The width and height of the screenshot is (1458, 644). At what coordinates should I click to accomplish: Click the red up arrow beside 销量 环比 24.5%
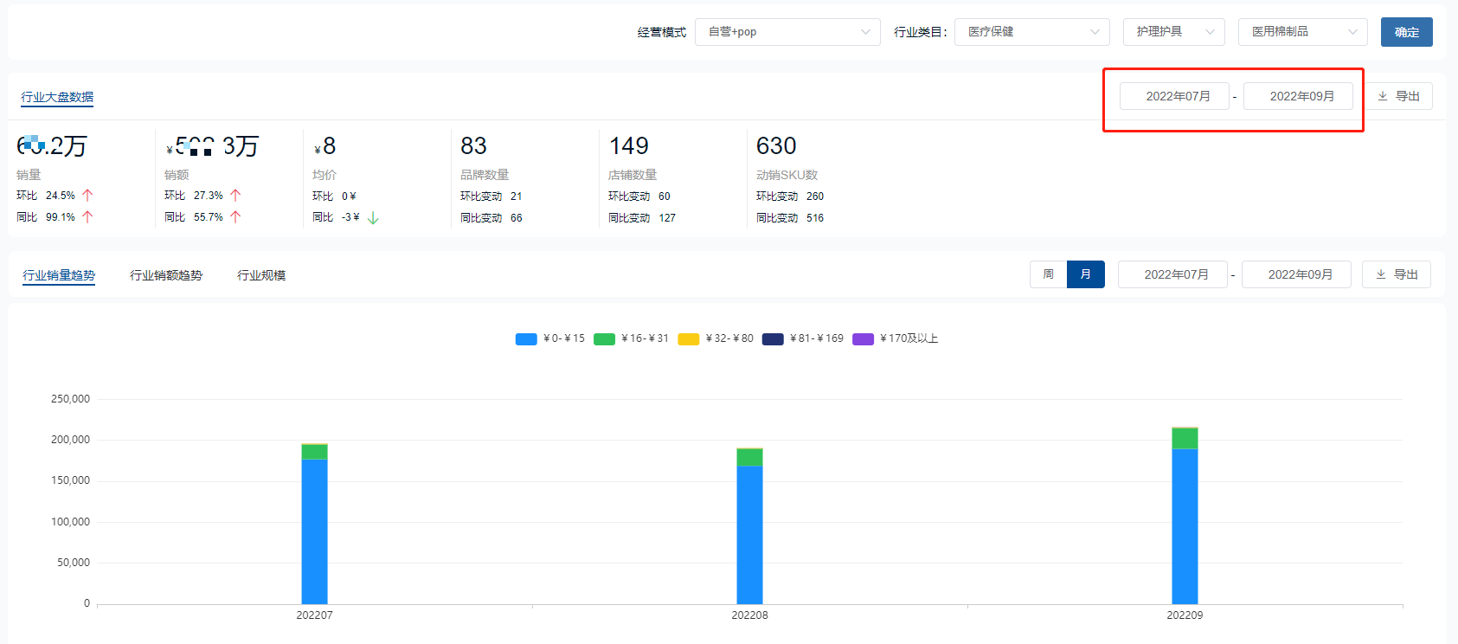tap(87, 196)
